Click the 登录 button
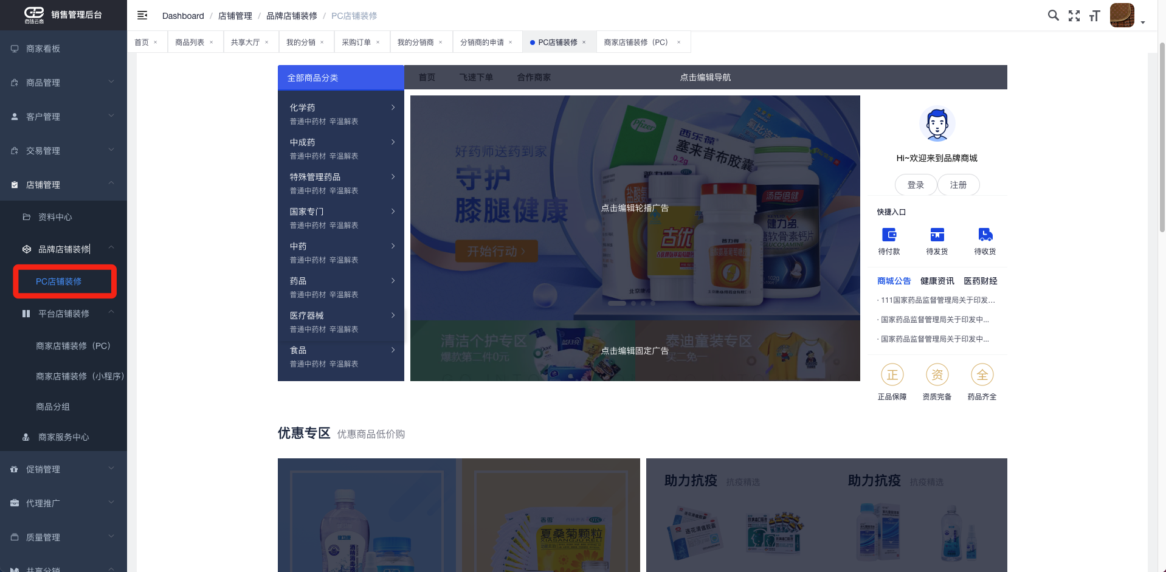1166x572 pixels. [x=916, y=185]
